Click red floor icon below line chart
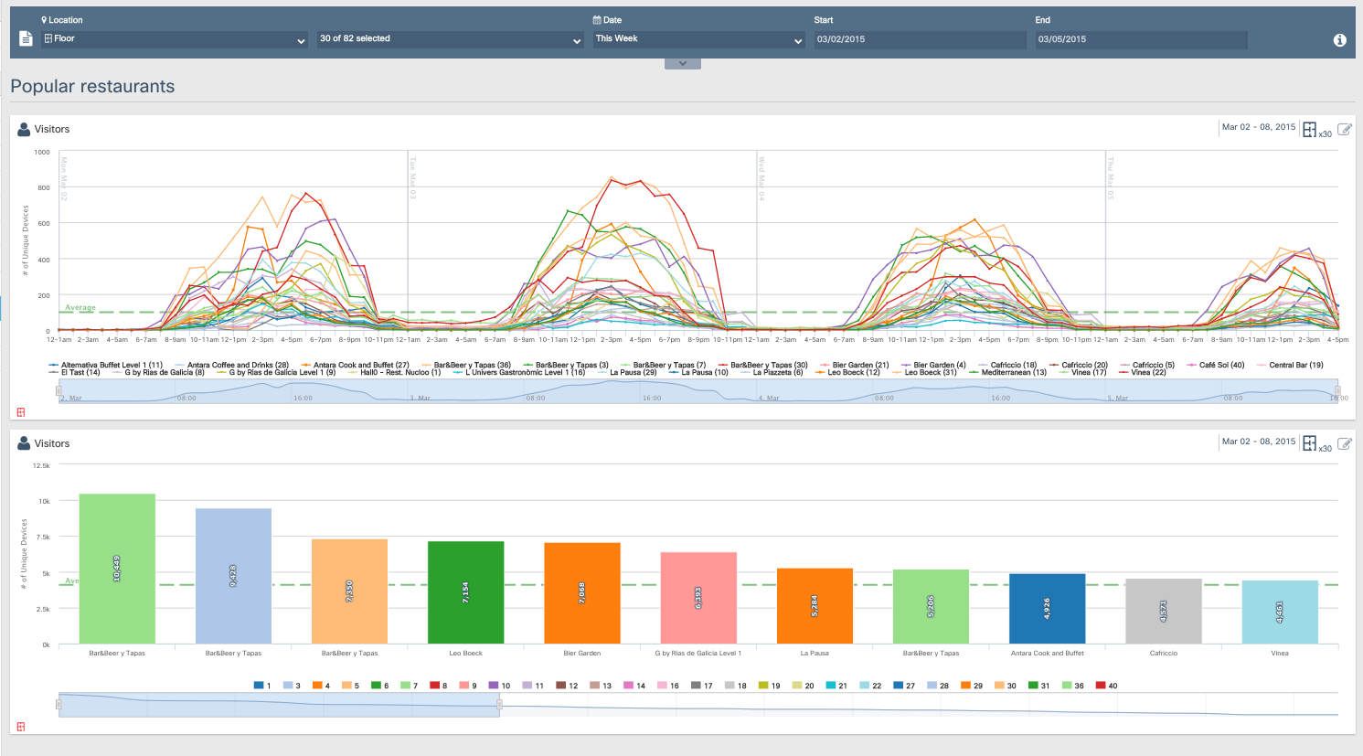The width and height of the screenshot is (1363, 756). pyautogui.click(x=21, y=412)
